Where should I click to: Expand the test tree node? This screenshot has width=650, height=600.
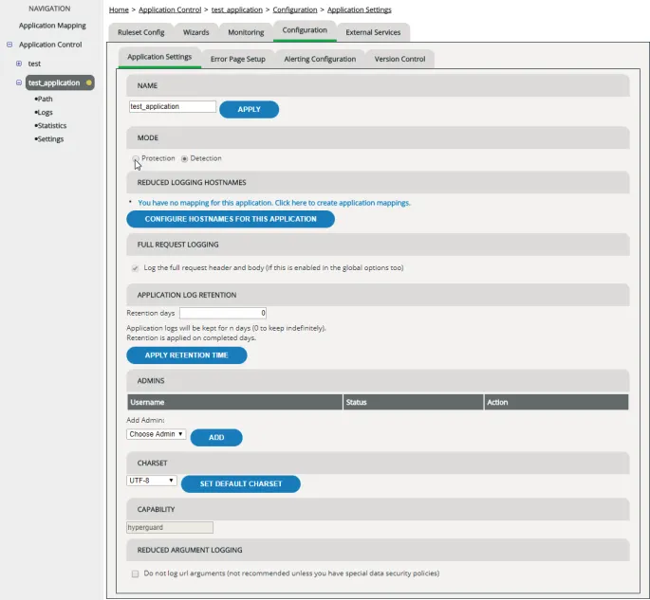tap(19, 64)
